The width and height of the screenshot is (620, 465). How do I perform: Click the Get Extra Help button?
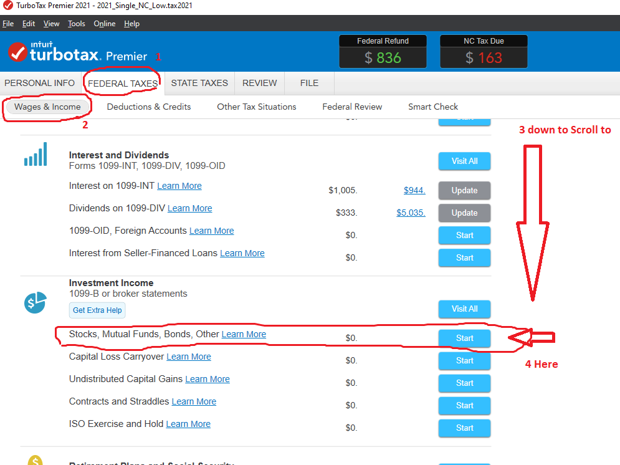[x=97, y=310]
